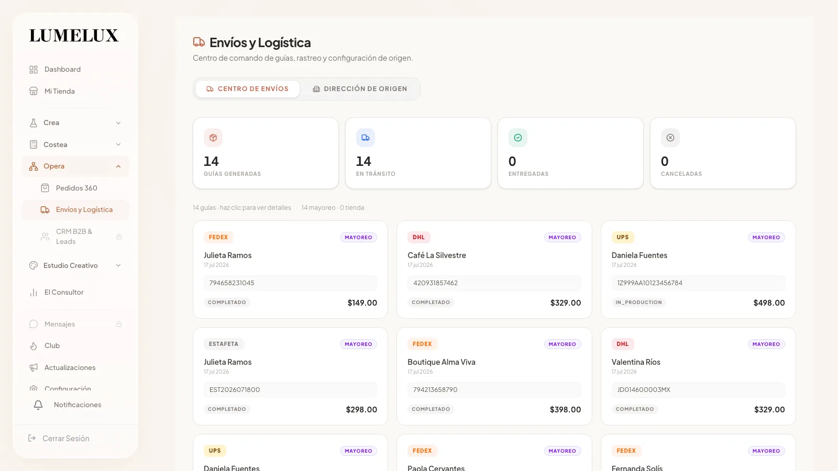Switch to Dirección de Origen tab
This screenshot has height=471, width=838.
coord(360,89)
